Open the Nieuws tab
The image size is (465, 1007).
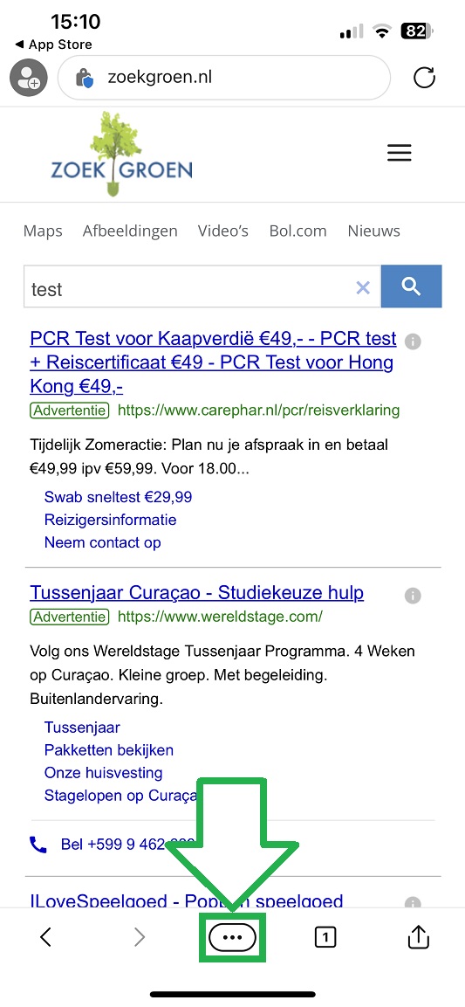[x=374, y=231]
